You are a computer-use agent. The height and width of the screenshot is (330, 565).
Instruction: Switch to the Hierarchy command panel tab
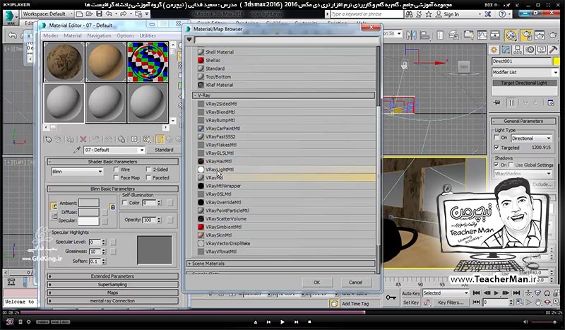point(518,49)
